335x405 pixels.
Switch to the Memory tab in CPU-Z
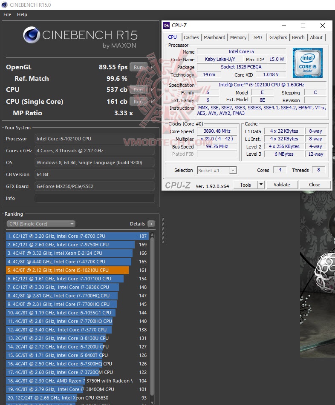pos(238,37)
